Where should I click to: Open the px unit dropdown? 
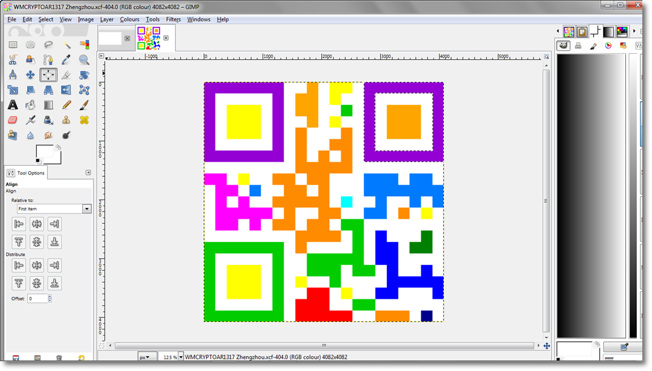point(147,357)
